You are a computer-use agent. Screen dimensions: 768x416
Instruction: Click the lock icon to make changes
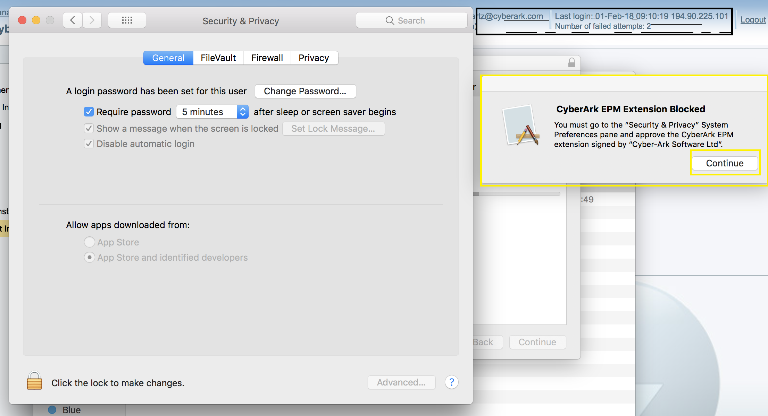34,381
